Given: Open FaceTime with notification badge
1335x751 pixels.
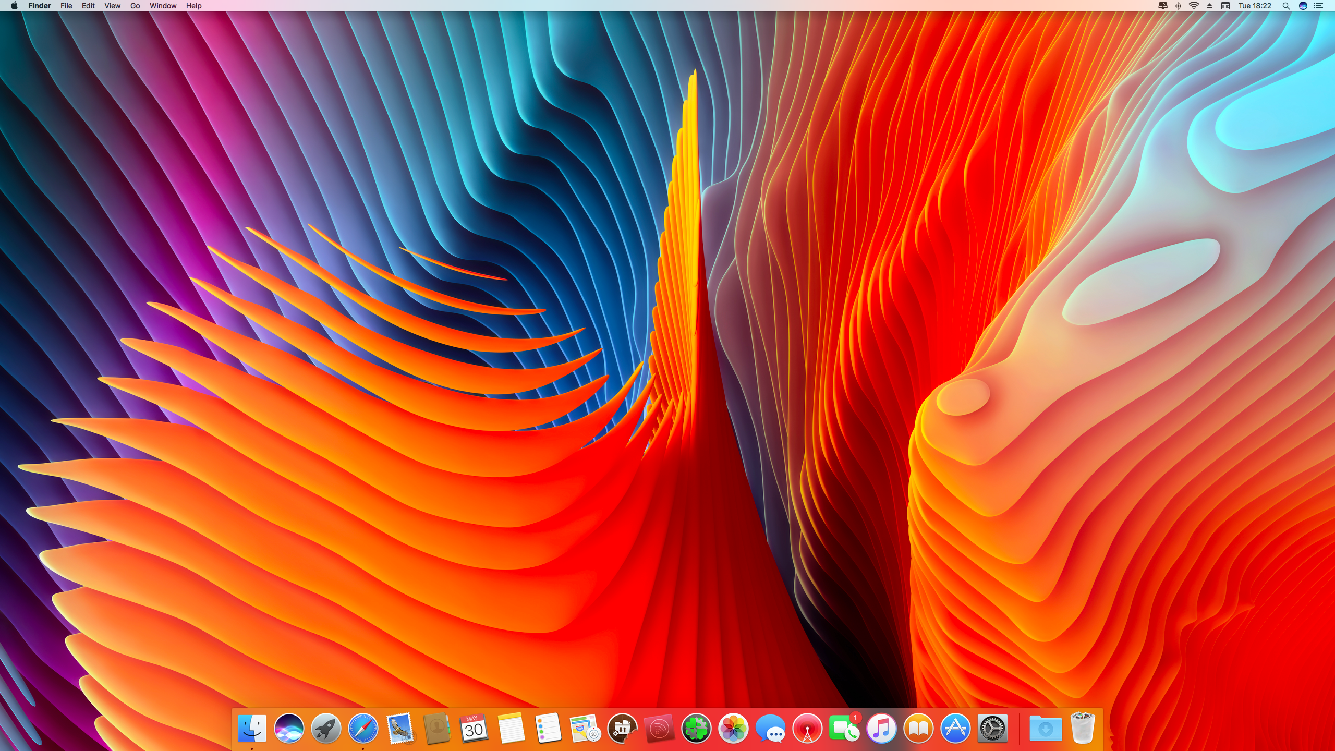Looking at the screenshot, I should point(843,728).
